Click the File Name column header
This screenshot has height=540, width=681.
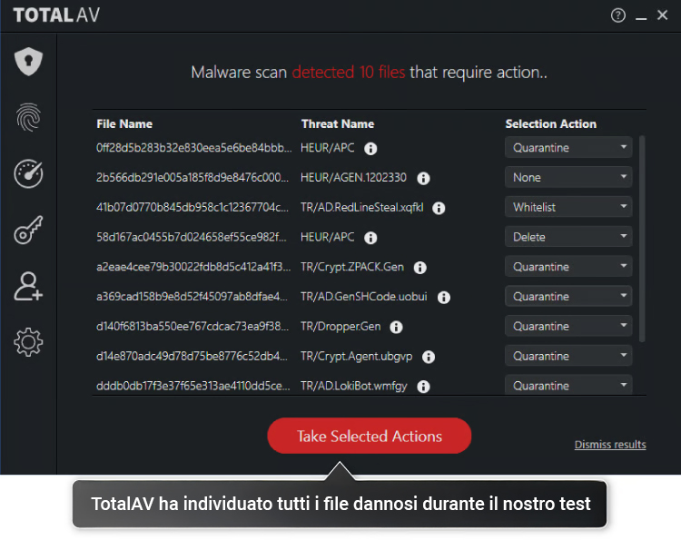tap(124, 124)
